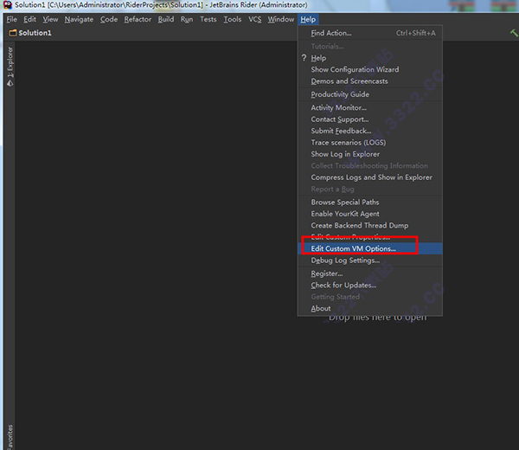Open the Navigate menu
This screenshot has width=519, height=450.
pos(79,20)
